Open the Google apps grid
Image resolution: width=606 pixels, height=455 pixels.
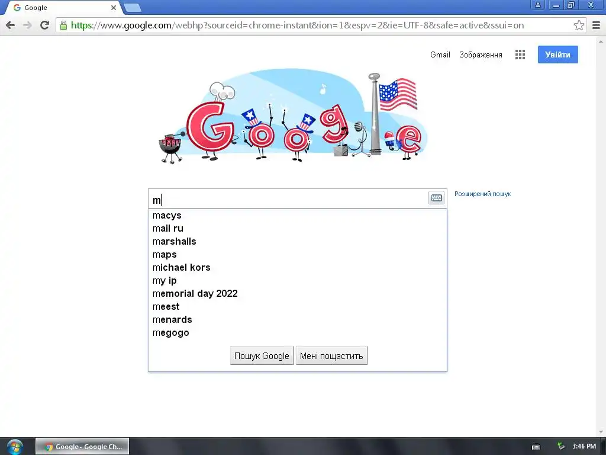point(520,55)
